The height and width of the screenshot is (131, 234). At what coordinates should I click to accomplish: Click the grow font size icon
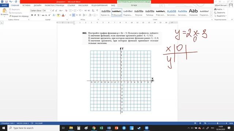click(53, 11)
